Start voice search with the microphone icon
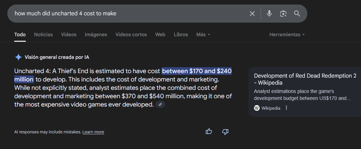Screen dimensions: 361x149 [269, 14]
